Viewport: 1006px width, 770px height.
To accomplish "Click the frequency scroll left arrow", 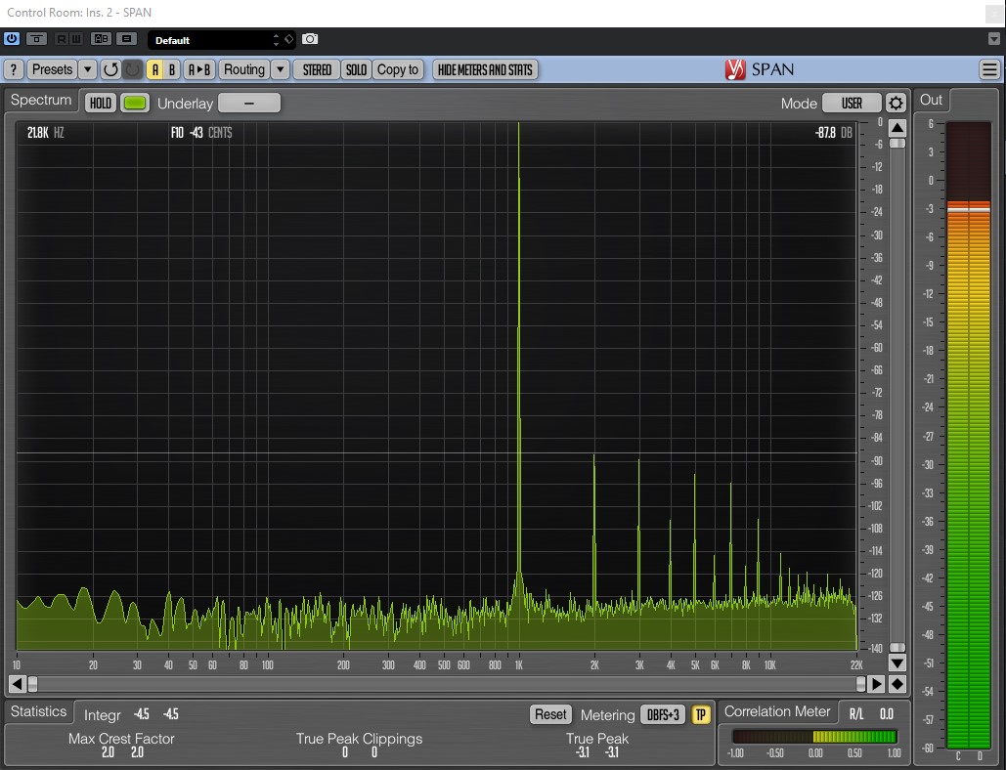I will point(18,684).
